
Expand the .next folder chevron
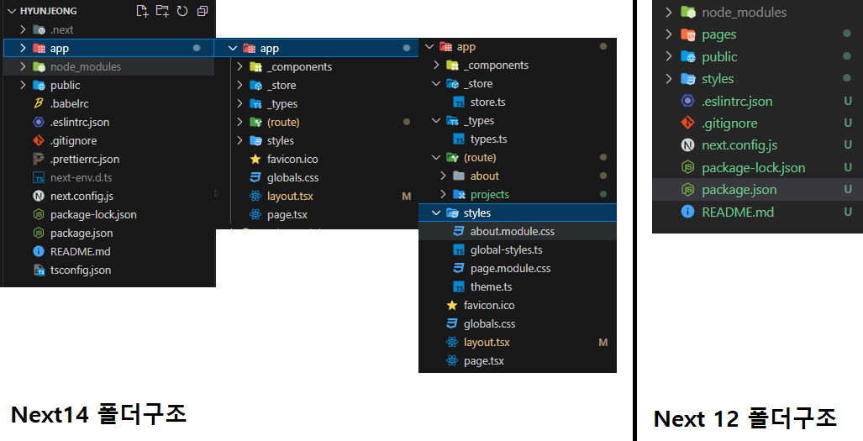23,29
